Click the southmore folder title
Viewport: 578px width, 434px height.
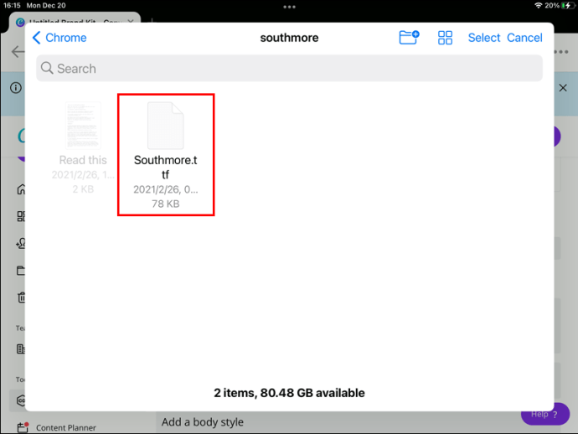tap(289, 38)
